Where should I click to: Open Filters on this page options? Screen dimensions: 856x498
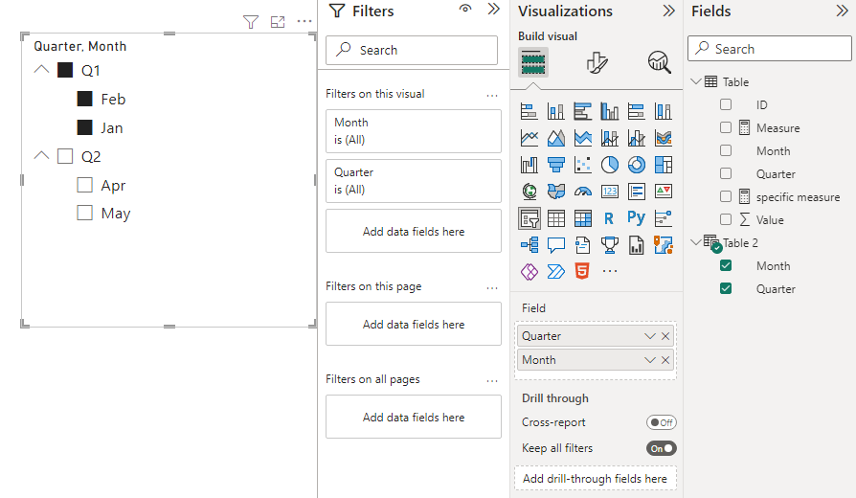[x=492, y=287]
